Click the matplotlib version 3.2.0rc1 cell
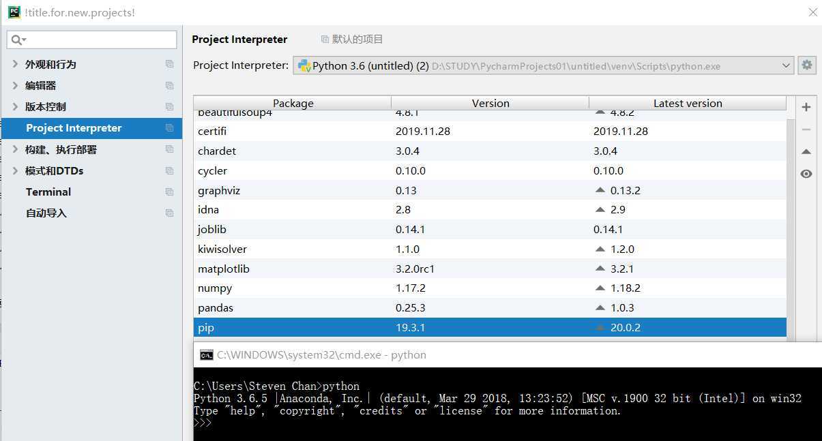Viewport: 822px width, 441px height. pyautogui.click(x=415, y=269)
